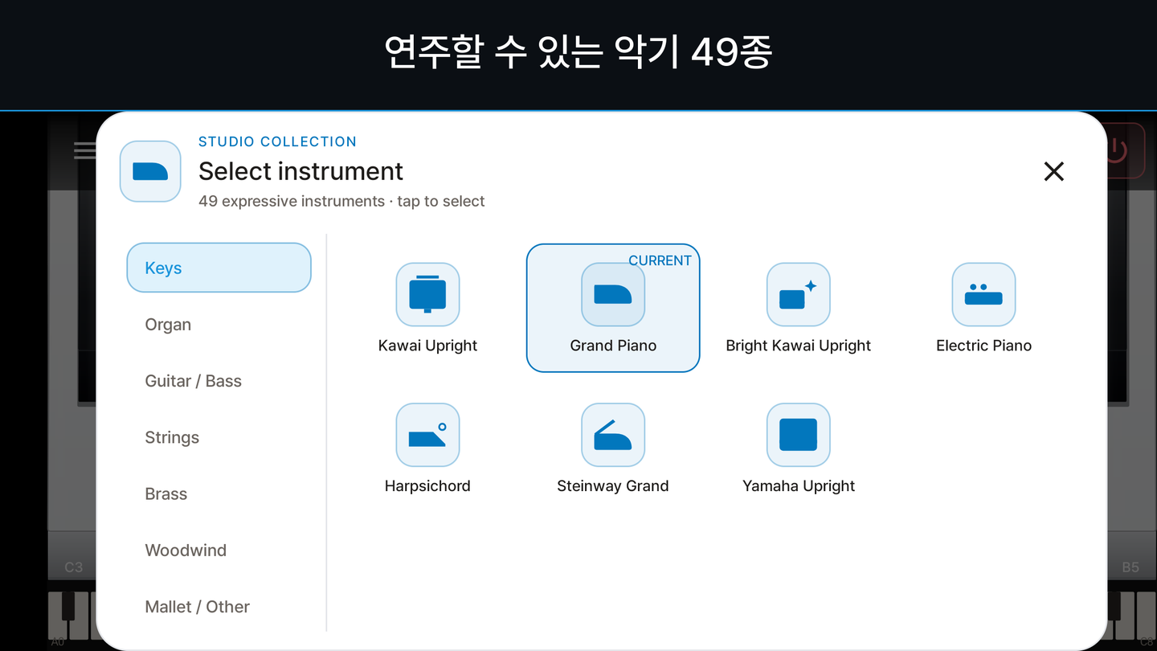The height and width of the screenshot is (651, 1157).
Task: Select the Steinway Grand icon
Action: click(613, 435)
